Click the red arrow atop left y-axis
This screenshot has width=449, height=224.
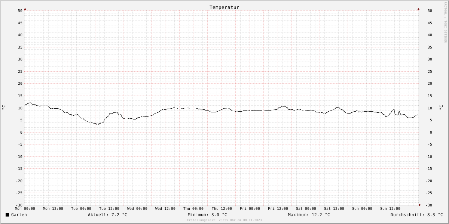25,9
